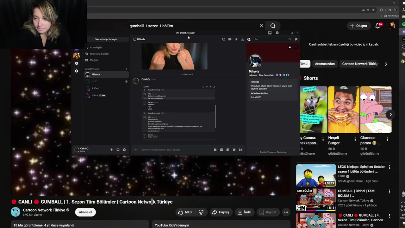
Task: Add a server in Discord server list
Action: pyautogui.click(x=77, y=63)
